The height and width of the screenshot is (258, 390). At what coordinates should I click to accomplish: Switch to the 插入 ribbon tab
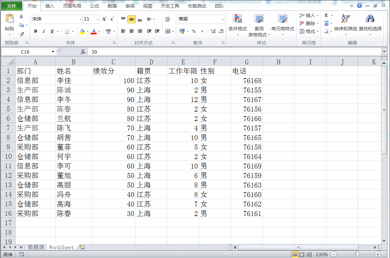coord(50,6)
